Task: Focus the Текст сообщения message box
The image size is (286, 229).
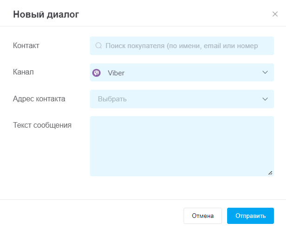Action: click(x=182, y=146)
